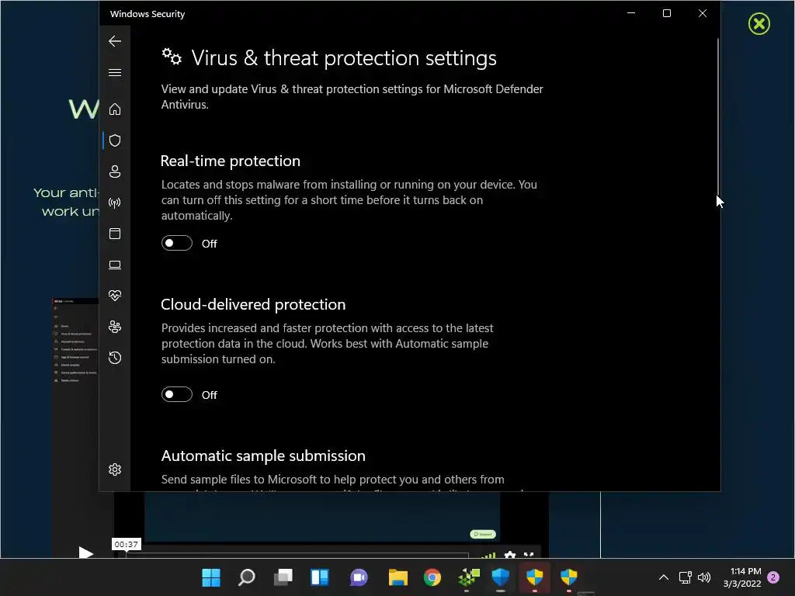Go back using the back arrow in Windows Security
The height and width of the screenshot is (596, 795).
click(115, 41)
